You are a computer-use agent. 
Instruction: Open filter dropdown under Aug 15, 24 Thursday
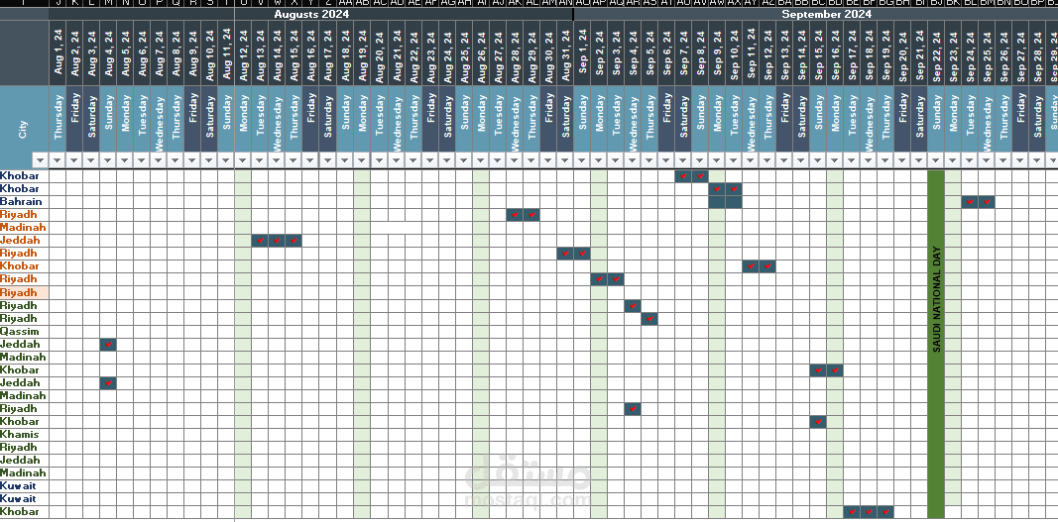point(294,160)
